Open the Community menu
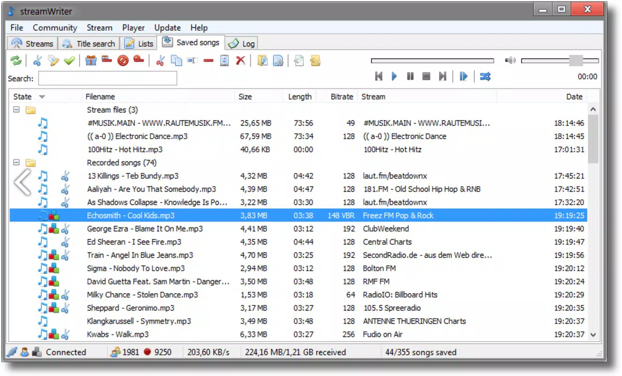 55,28
